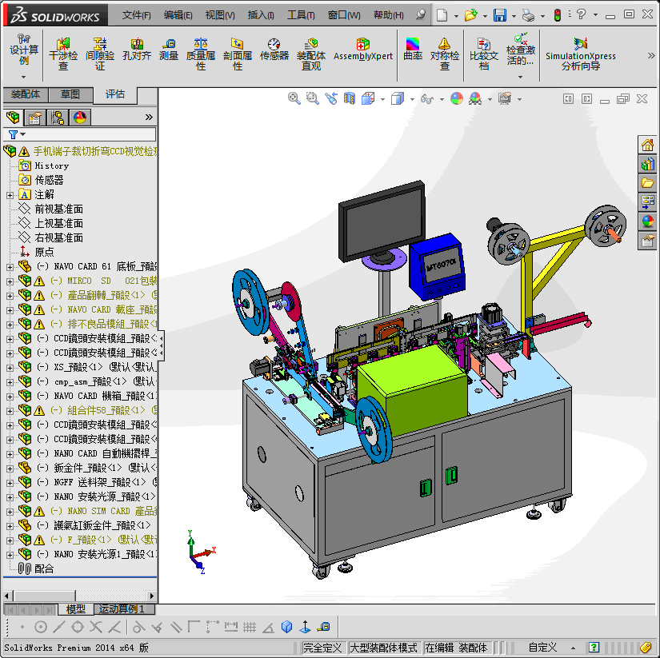660x658 pixels.
Task: Open Section Properties (剖面属性)
Action: (238, 54)
